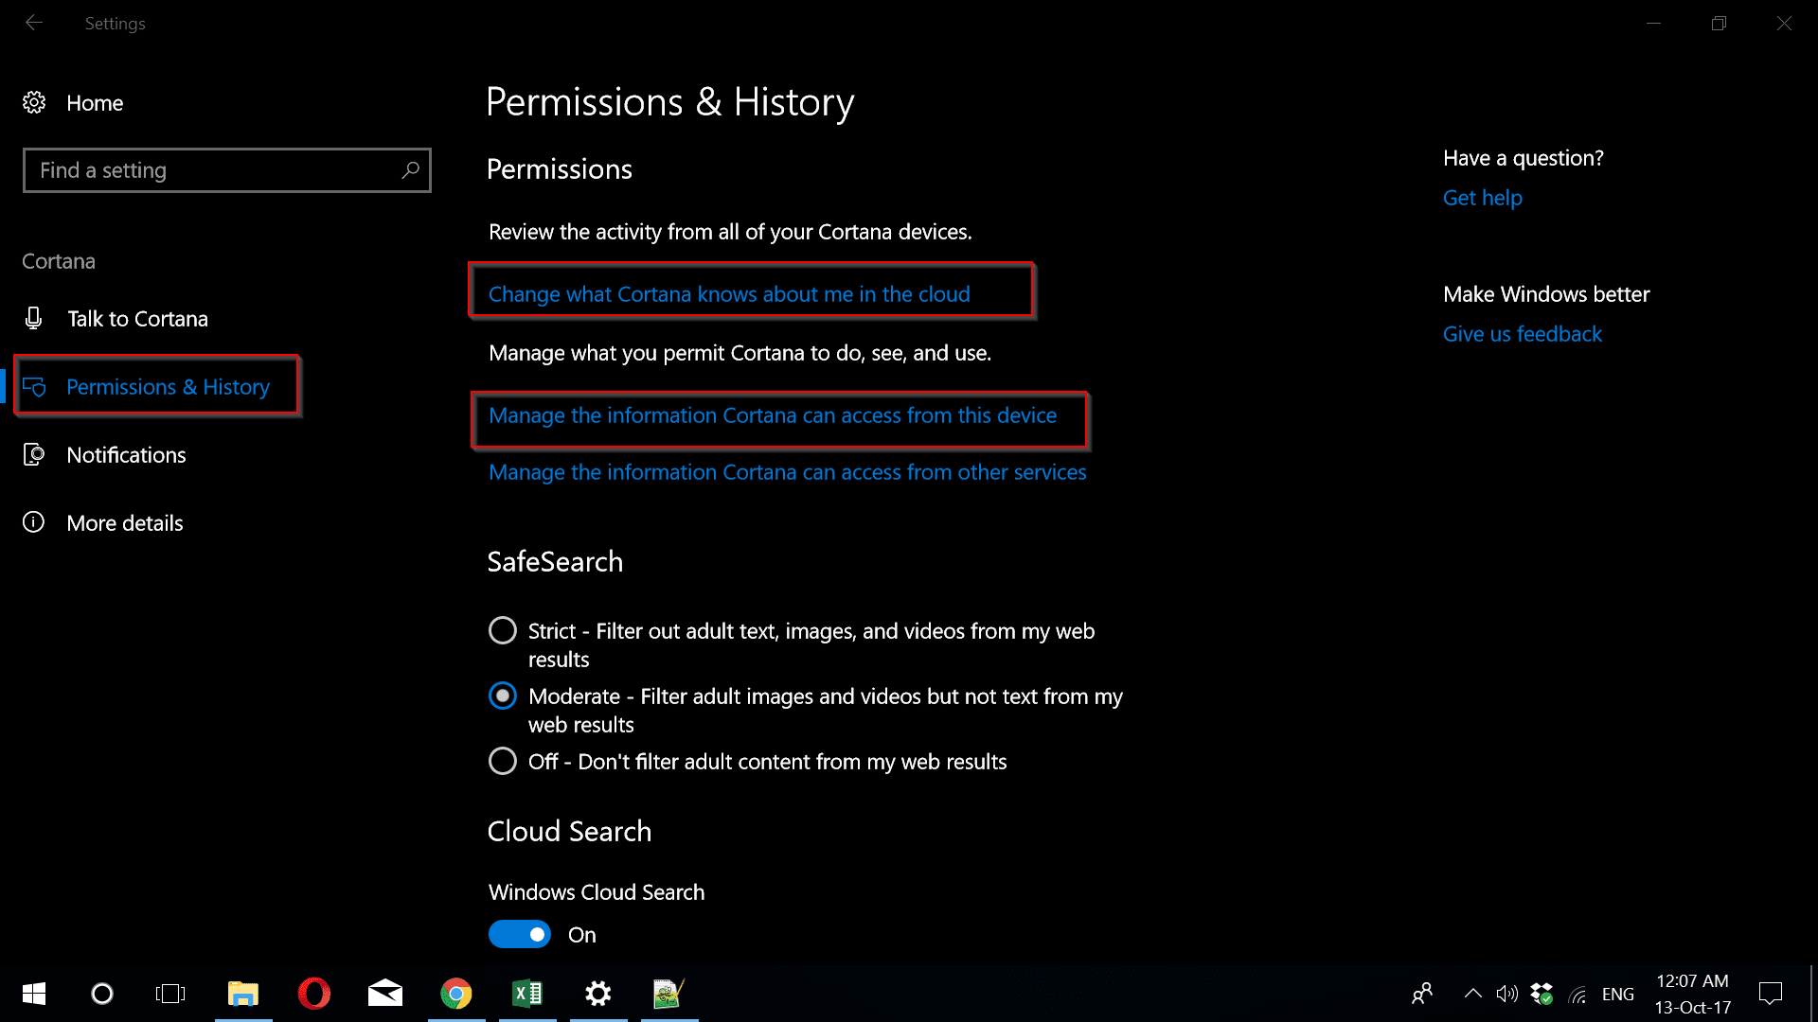Open 'Manage information from this device' link
The image size is (1818, 1022).
tap(773, 415)
